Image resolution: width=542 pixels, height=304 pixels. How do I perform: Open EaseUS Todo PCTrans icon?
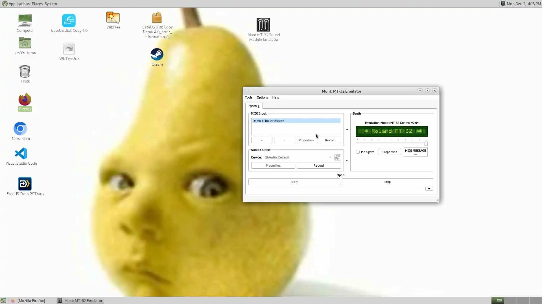tap(25, 184)
